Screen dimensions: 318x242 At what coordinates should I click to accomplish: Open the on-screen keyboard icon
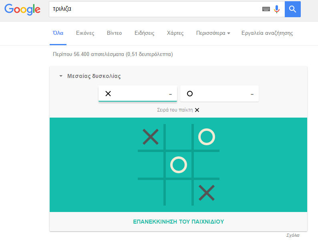[266, 9]
